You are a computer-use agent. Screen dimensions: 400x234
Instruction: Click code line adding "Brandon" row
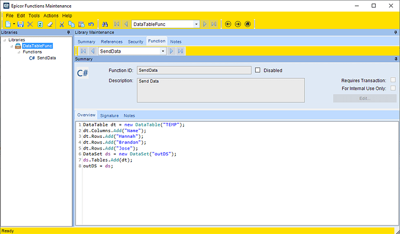pyautogui.click(x=115, y=142)
